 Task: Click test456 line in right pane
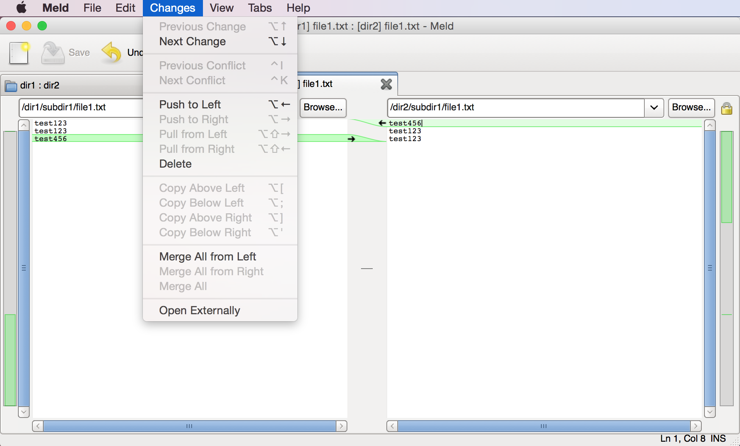[x=405, y=123]
